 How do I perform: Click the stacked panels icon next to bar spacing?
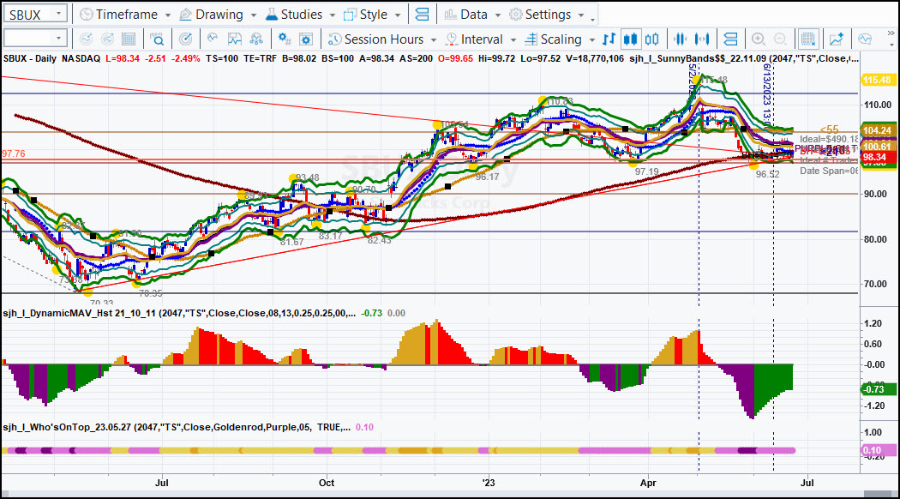[x=730, y=39]
